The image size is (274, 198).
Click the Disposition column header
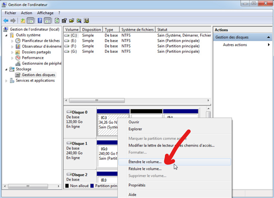[x=92, y=29]
